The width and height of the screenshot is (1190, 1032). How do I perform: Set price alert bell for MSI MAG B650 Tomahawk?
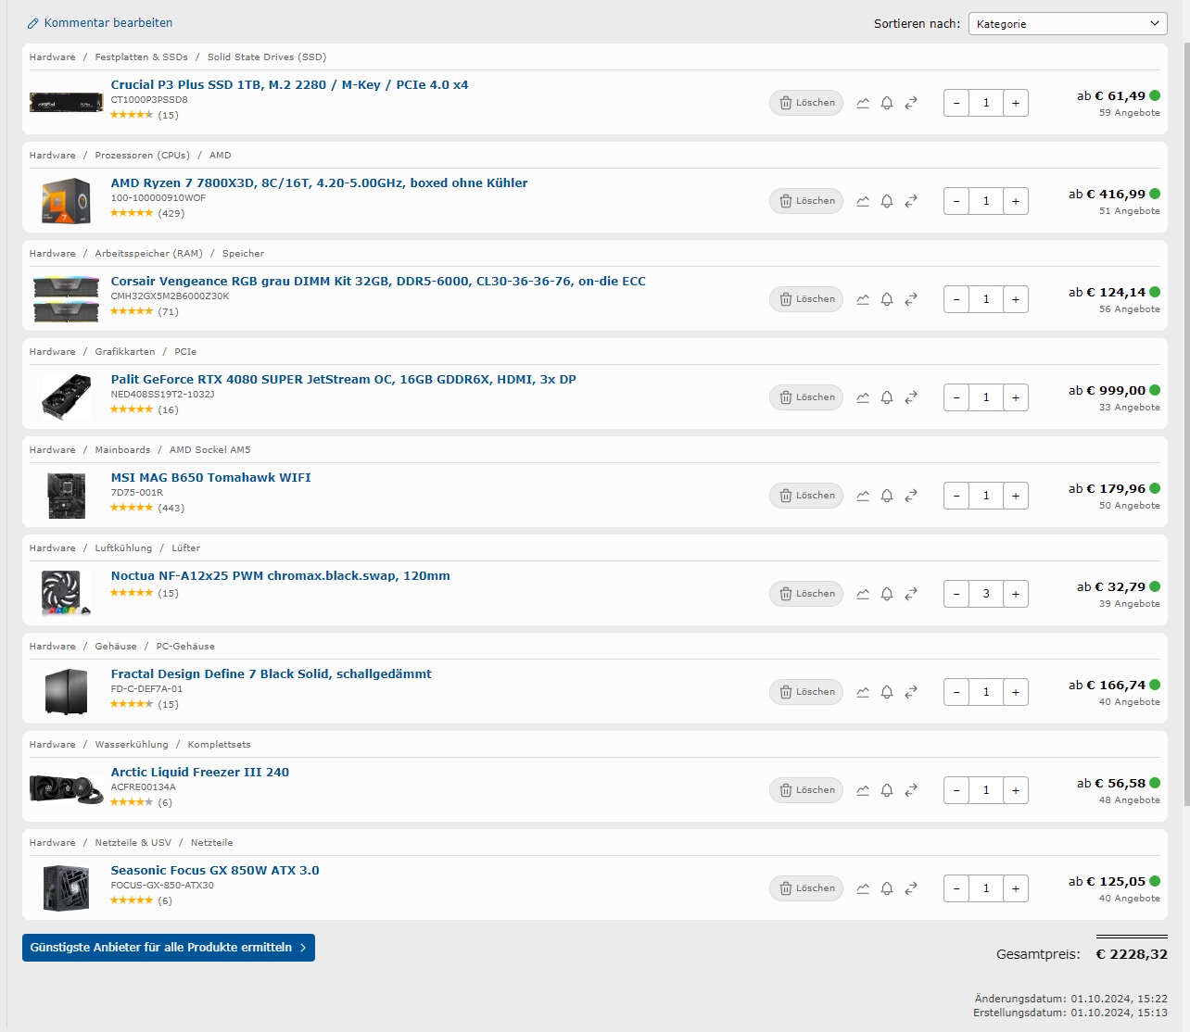(x=887, y=496)
